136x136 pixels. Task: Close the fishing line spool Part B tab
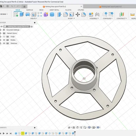pyautogui.click(x=81, y=6)
